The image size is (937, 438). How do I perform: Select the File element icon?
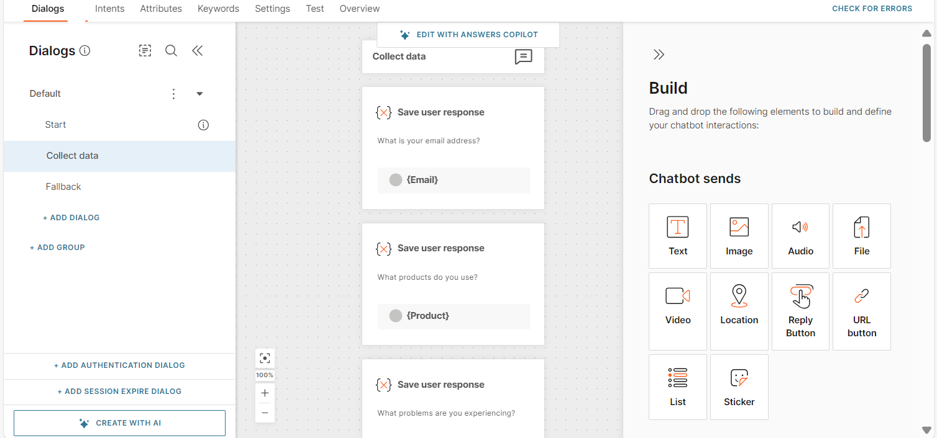point(861,236)
